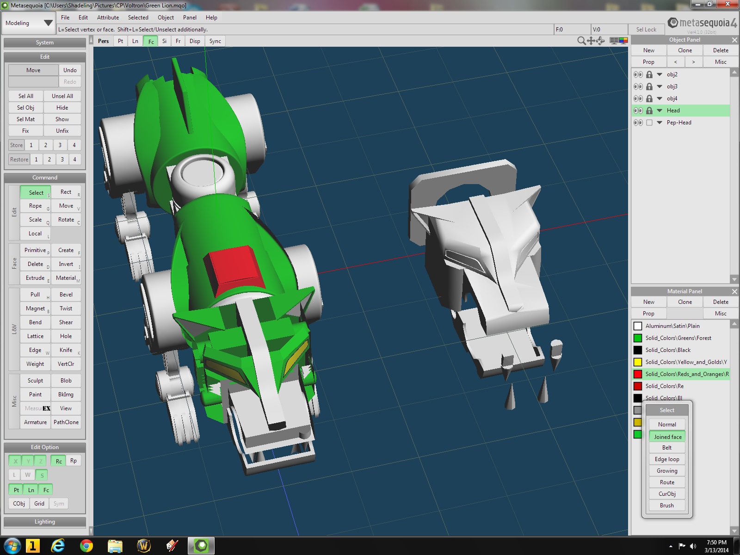Toggle the padlock on obj4

pyautogui.click(x=649, y=99)
